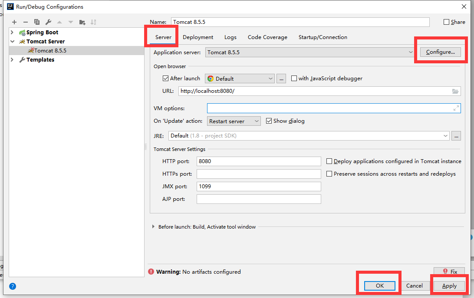Remove the selected configuration with the minus icon
The width and height of the screenshot is (474, 298).
(25, 22)
